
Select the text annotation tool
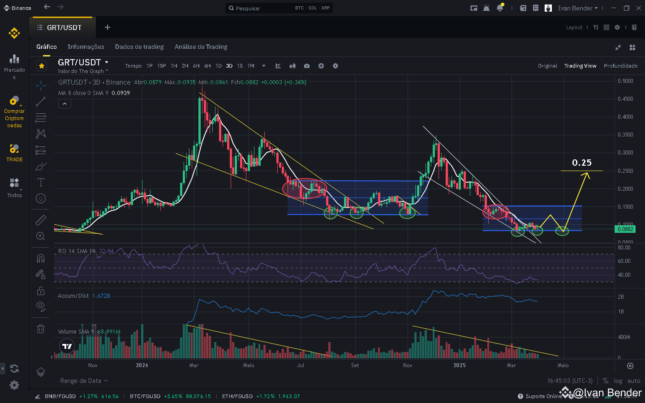[41, 182]
